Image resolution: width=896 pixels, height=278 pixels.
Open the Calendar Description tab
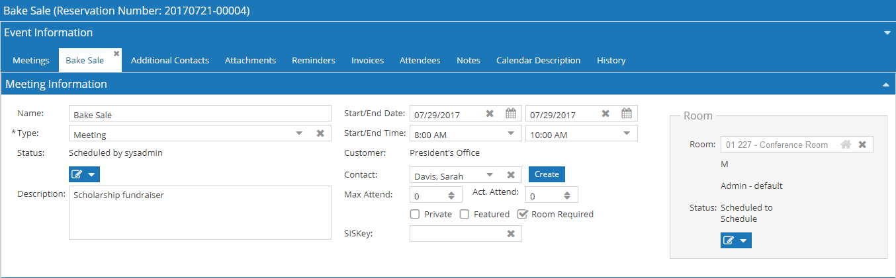point(539,60)
